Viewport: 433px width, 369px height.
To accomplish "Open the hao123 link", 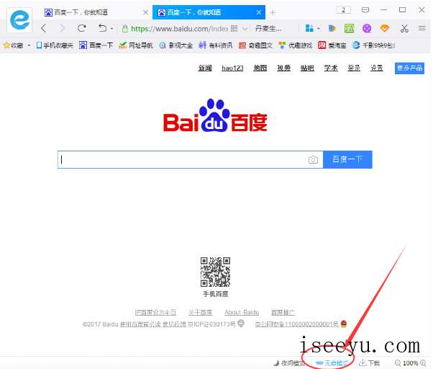I will [232, 68].
